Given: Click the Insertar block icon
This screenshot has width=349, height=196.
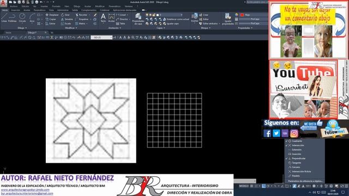Looking at the screenshot, I should click(x=194, y=17).
